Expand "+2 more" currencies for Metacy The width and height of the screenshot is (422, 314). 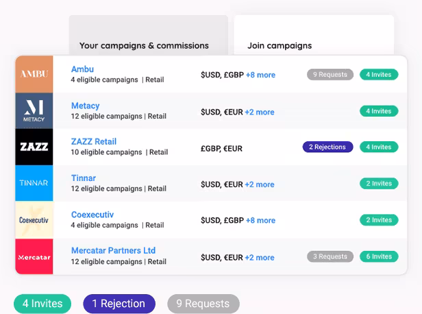(x=260, y=112)
